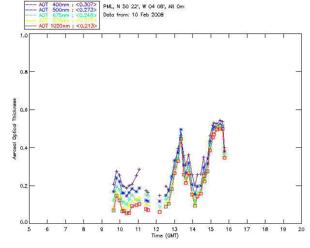
Task: Click y-axis tick label 0.8
Action: click(x=24, y=72)
